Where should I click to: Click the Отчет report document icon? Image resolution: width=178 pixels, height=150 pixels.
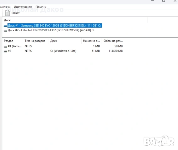coord(8,13)
